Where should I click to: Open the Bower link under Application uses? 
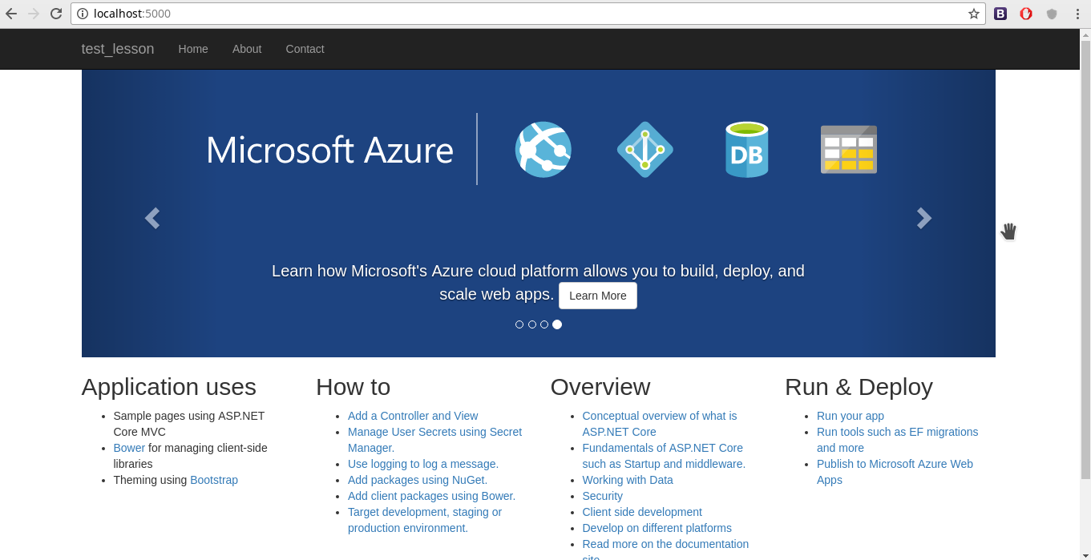click(x=129, y=448)
